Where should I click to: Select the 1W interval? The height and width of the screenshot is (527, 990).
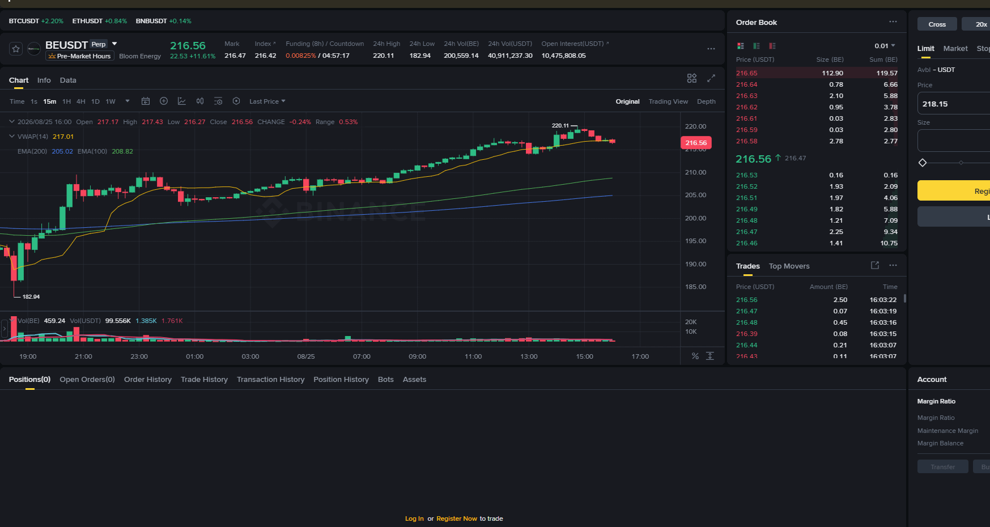click(x=111, y=101)
